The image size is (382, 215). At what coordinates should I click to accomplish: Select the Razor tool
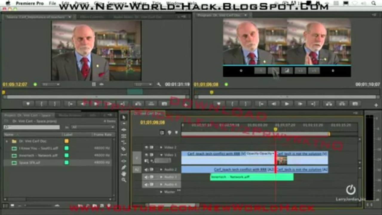tap(124, 149)
